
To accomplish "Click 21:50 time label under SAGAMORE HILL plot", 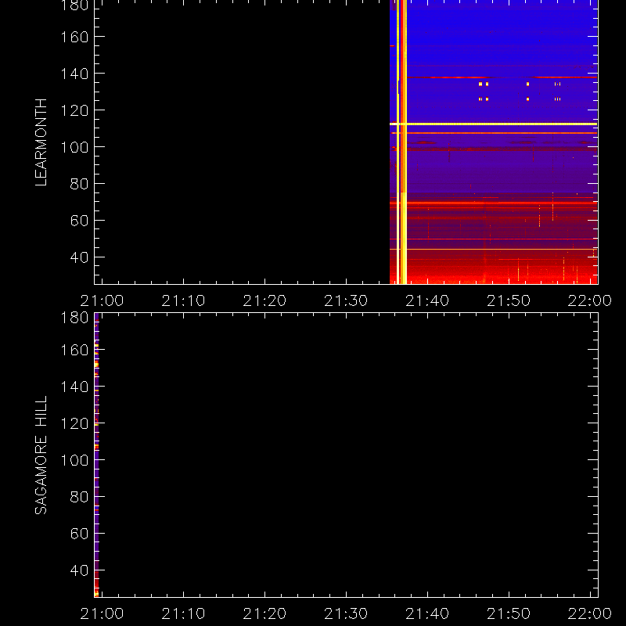I will (509, 613).
